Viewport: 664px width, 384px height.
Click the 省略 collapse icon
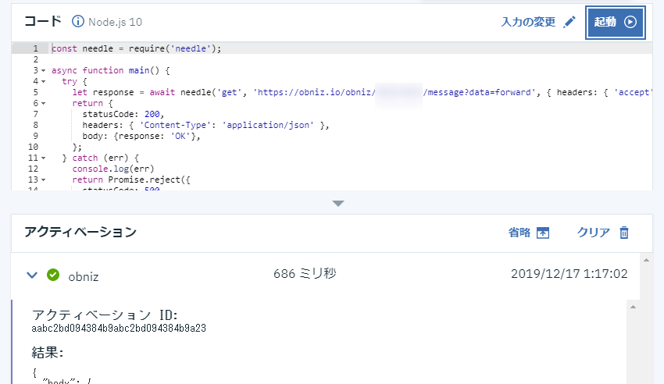(x=544, y=233)
